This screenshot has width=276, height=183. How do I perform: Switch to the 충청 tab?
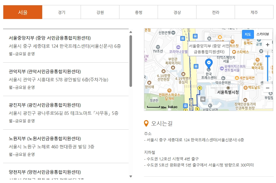[138, 12]
